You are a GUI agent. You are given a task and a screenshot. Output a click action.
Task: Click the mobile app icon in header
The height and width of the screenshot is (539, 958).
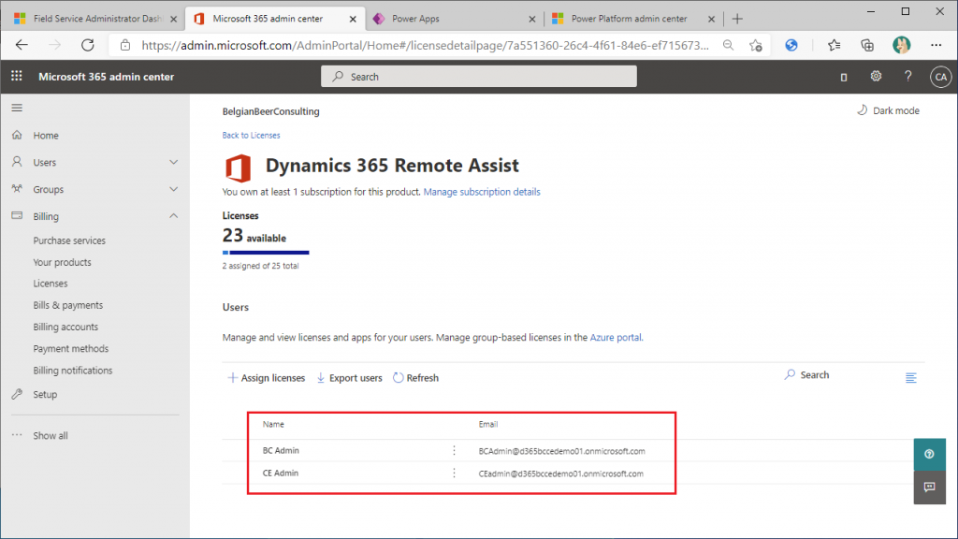point(844,77)
